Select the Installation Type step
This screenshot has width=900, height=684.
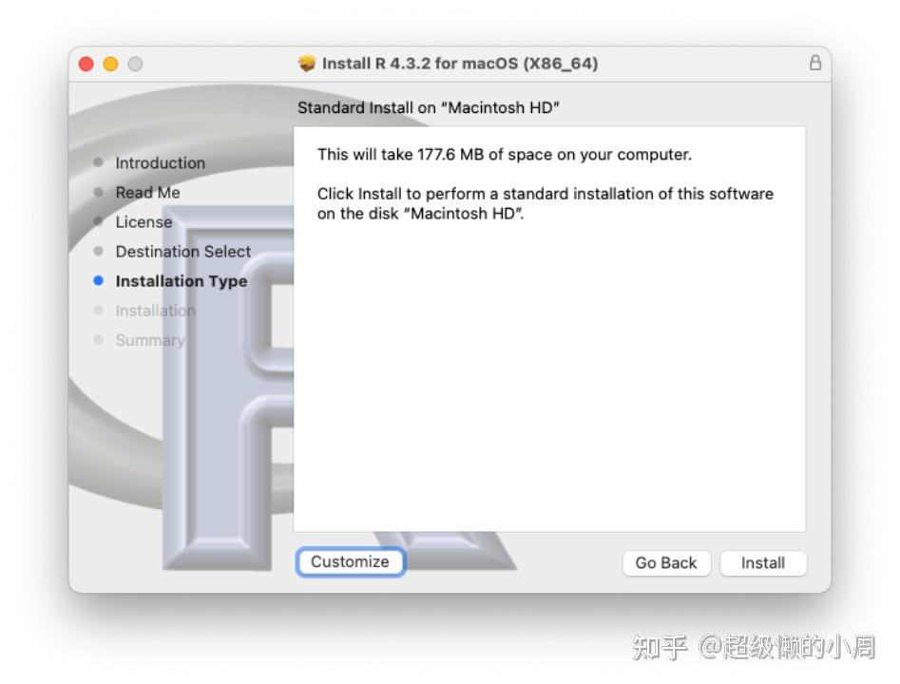(x=182, y=281)
